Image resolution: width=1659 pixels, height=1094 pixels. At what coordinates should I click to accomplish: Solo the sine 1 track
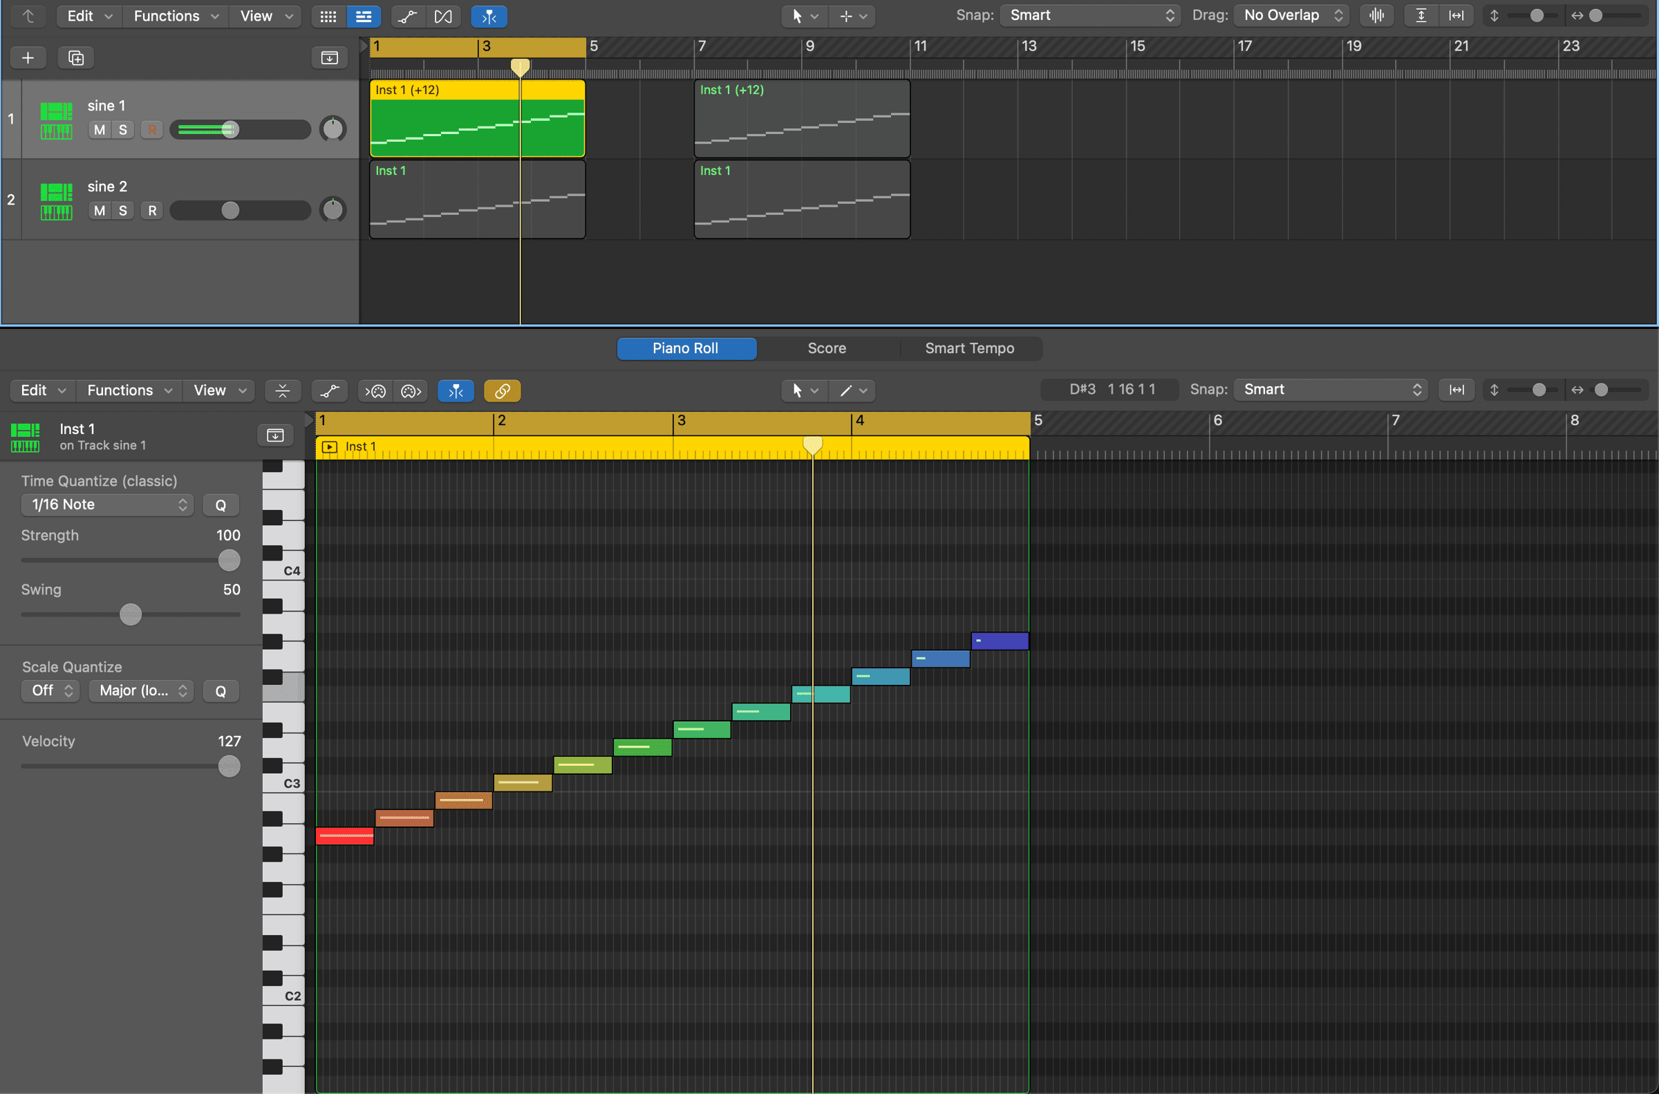tap(123, 130)
